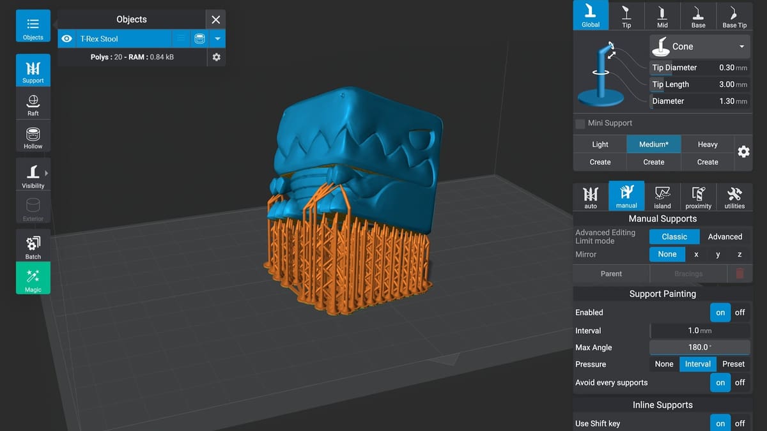The height and width of the screenshot is (431, 767).
Task: Open the Objects list icon
Action: pos(33,27)
